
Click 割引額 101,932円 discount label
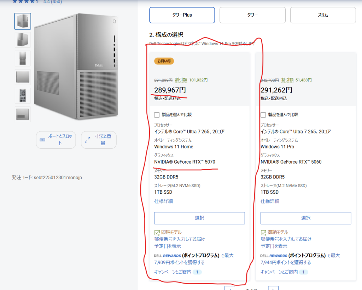coord(191,80)
